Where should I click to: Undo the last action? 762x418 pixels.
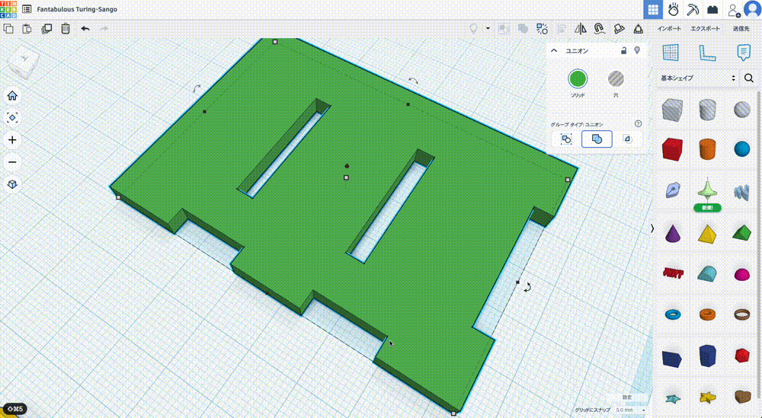pyautogui.click(x=85, y=29)
